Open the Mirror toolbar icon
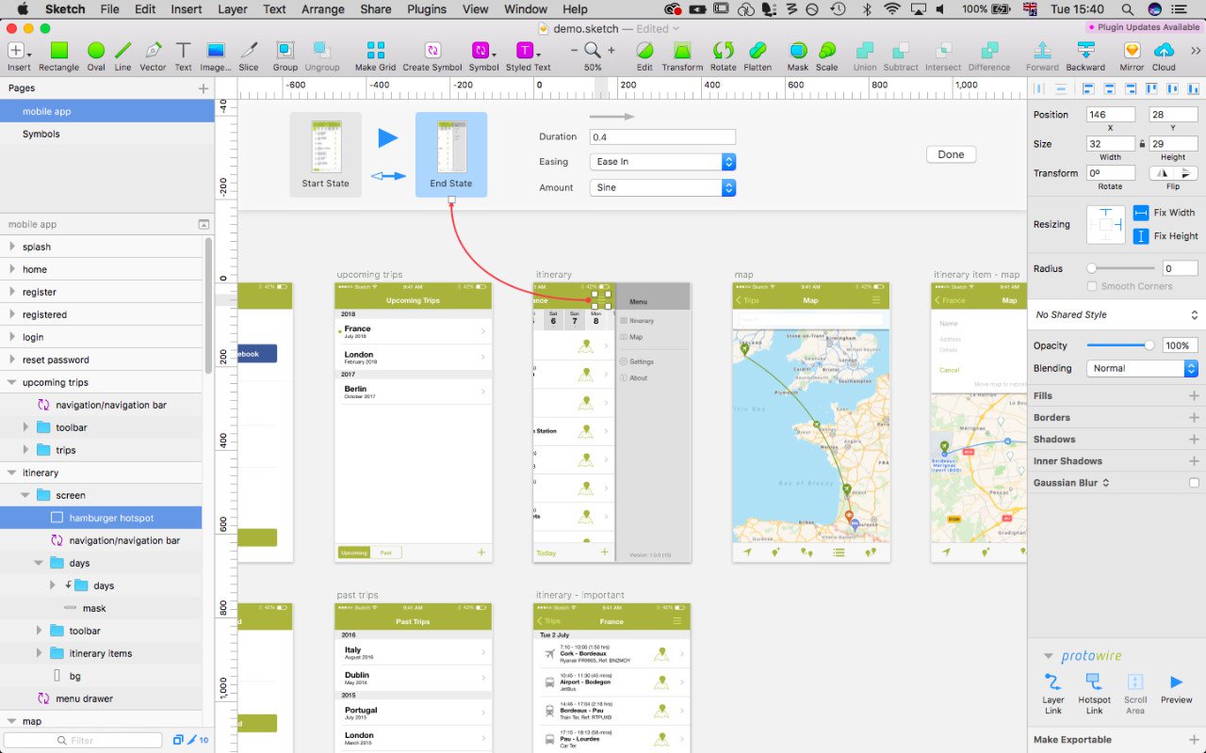1206x753 pixels. 1132,51
